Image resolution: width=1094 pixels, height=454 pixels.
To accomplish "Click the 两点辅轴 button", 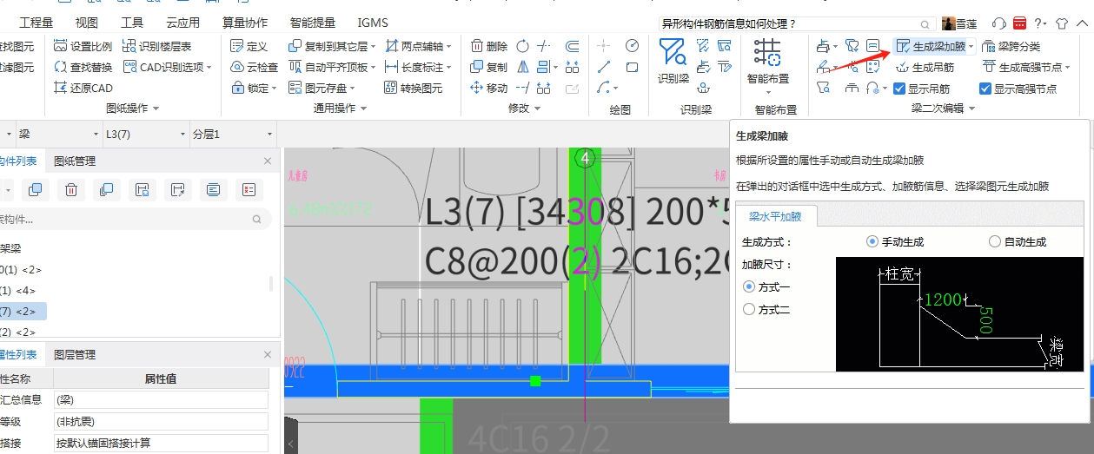I will tap(419, 46).
